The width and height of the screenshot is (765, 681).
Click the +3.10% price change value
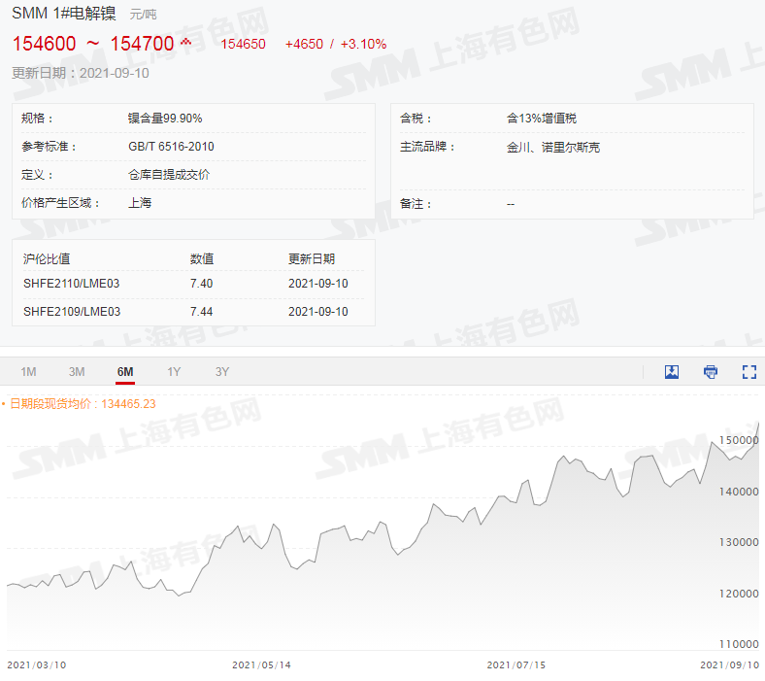point(363,44)
